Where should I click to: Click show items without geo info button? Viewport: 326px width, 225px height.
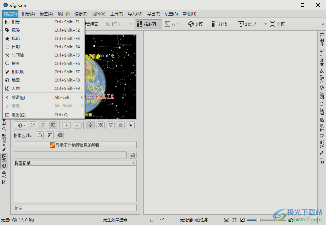point(75,145)
